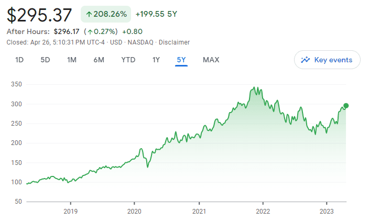Switch to the 5D range tab
The height and width of the screenshot is (222, 369).
click(x=45, y=60)
